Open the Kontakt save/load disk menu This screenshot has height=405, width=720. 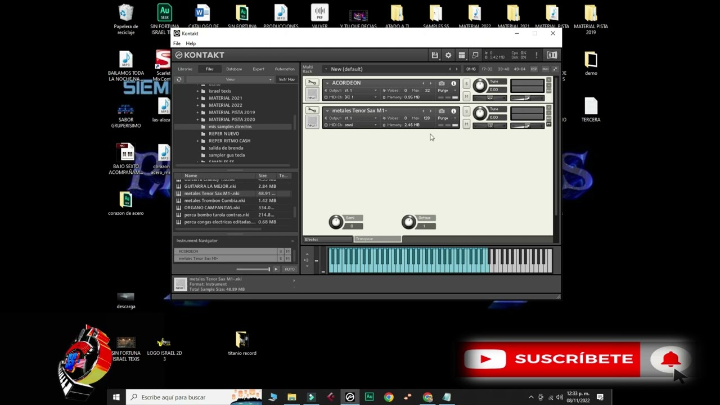[435, 55]
